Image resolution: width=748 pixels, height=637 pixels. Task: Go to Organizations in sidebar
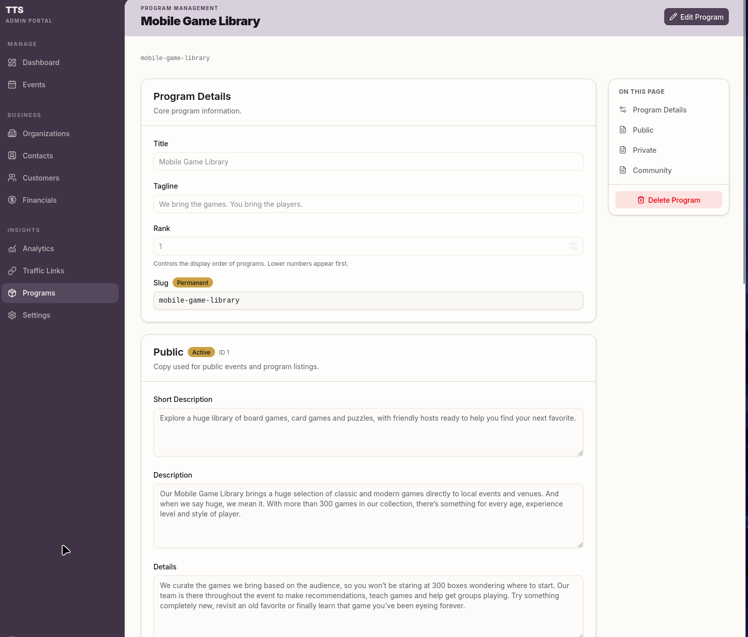tap(60, 134)
